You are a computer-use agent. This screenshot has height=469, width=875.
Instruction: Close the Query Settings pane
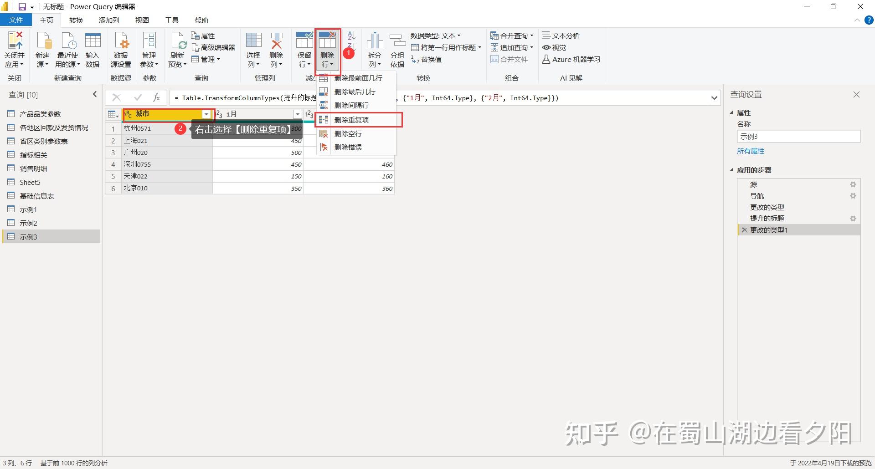856,94
